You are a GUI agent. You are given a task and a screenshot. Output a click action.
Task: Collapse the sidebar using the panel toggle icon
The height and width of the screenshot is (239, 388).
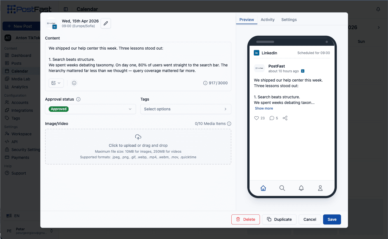point(66,9)
